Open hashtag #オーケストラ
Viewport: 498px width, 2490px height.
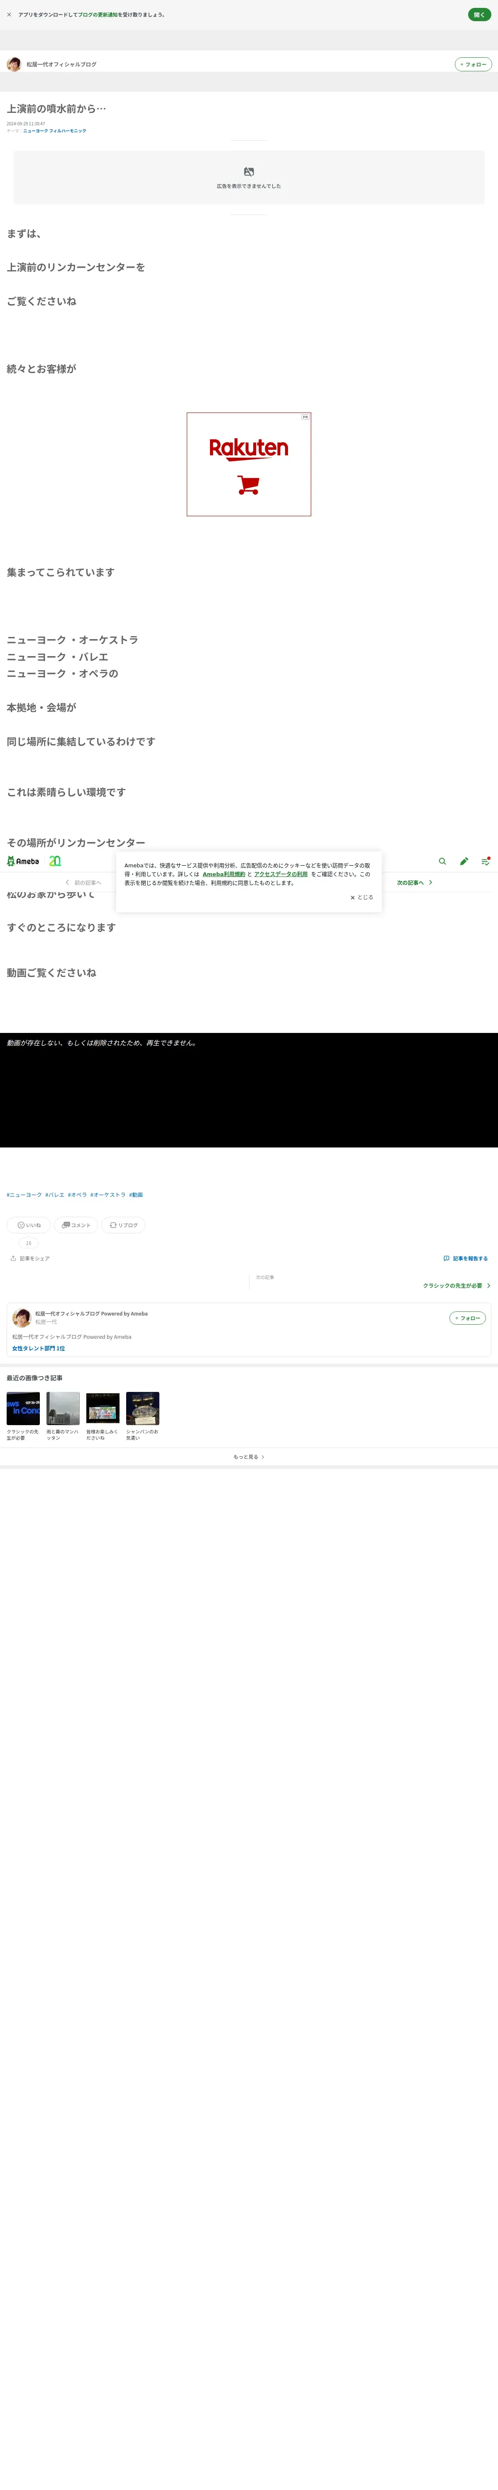(x=108, y=1195)
